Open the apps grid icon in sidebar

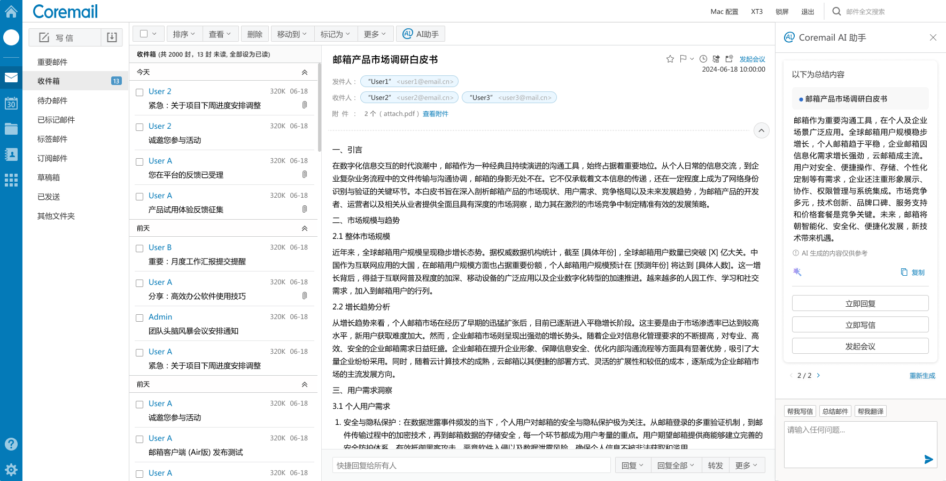[x=11, y=180]
